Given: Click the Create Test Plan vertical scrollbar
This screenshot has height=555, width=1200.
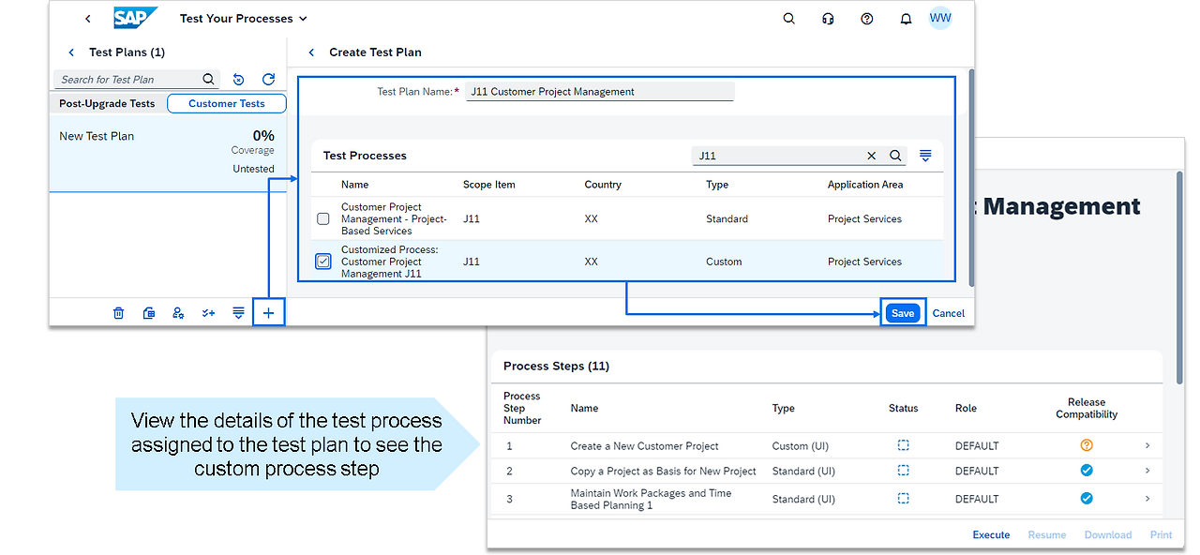Looking at the screenshot, I should tap(970, 177).
